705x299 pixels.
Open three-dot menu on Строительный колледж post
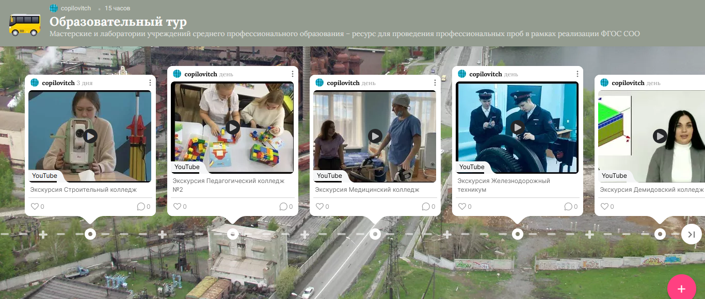coord(150,82)
